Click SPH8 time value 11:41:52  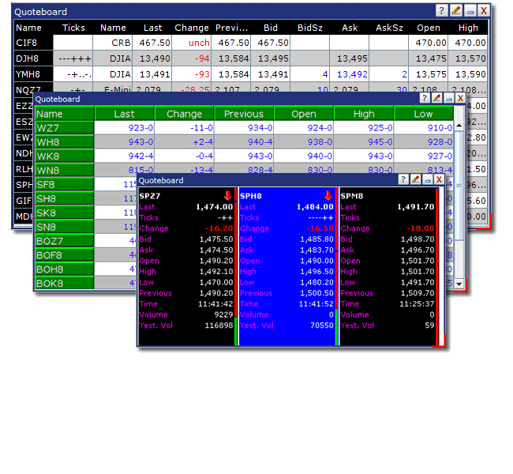[316, 303]
